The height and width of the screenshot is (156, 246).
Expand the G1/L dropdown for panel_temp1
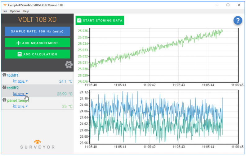[x=27, y=106]
